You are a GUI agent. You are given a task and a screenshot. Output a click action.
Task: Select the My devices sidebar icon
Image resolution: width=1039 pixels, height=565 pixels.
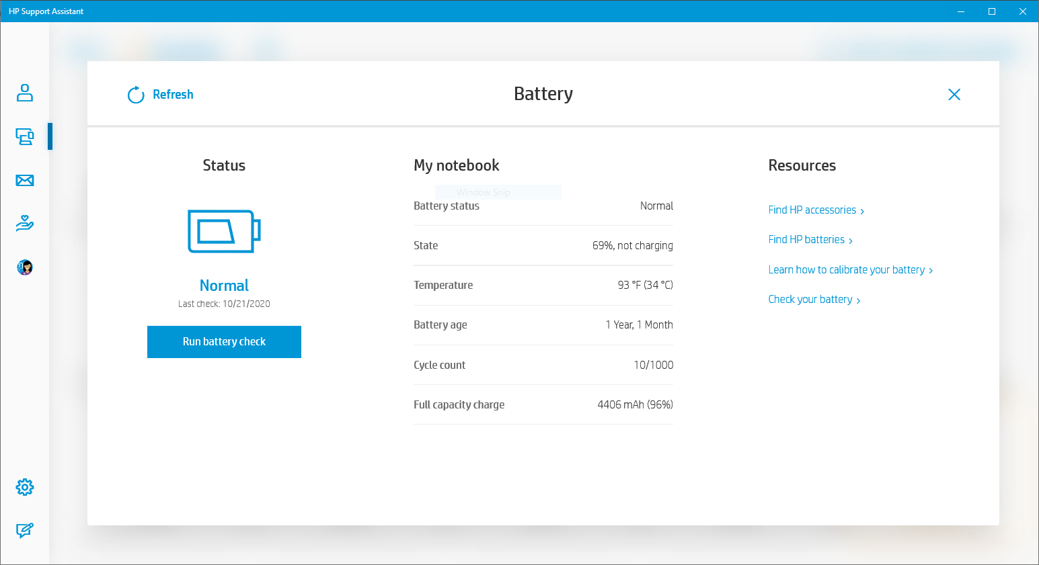[x=25, y=136]
